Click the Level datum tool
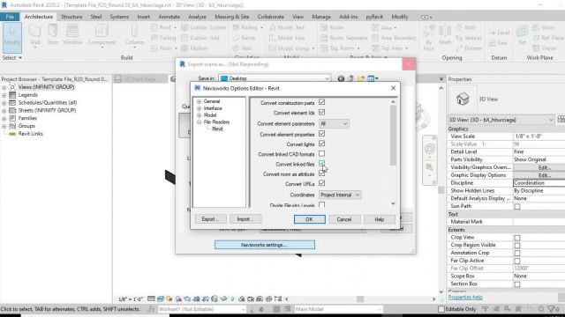The image size is (565, 317). pos(500,33)
